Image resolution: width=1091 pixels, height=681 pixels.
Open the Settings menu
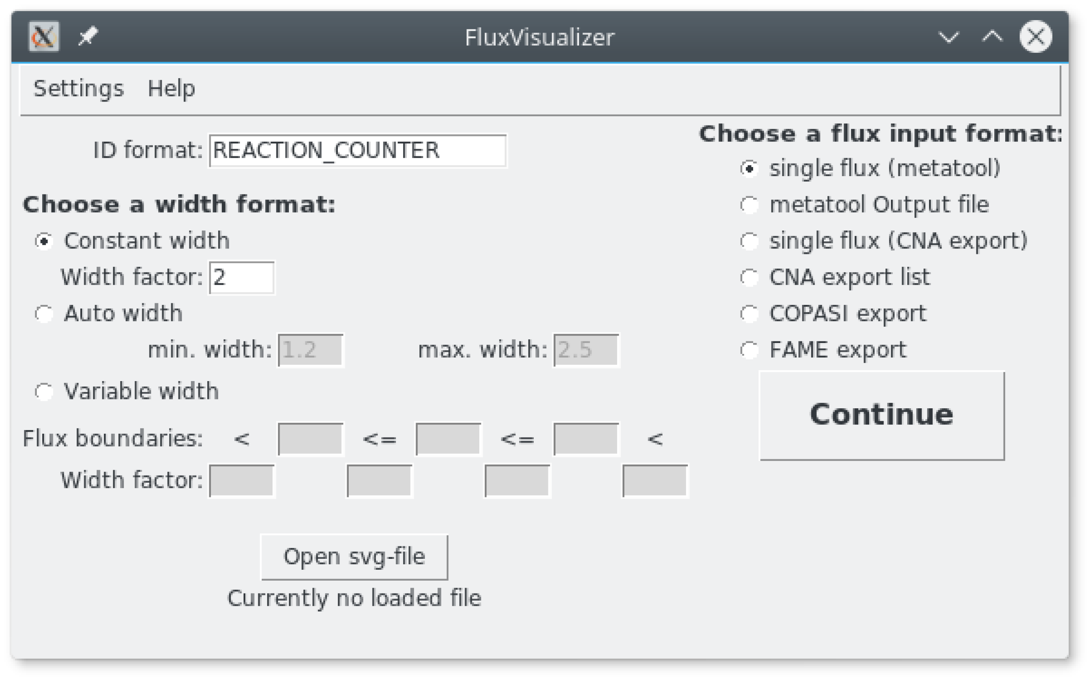[78, 88]
